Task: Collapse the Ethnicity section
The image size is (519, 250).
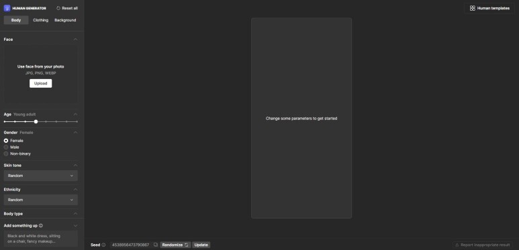Action: click(75, 190)
